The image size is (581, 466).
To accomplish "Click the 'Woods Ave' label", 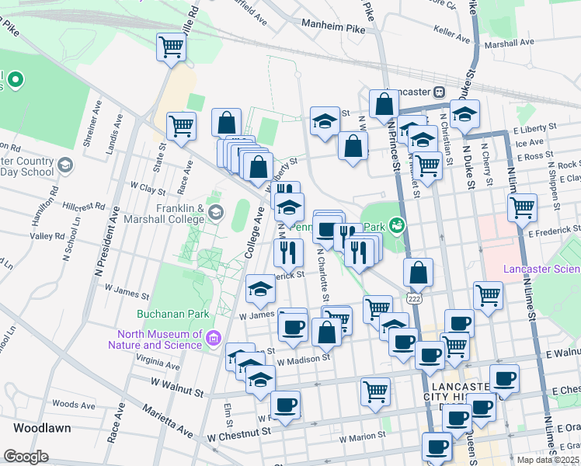I will 74,404.
